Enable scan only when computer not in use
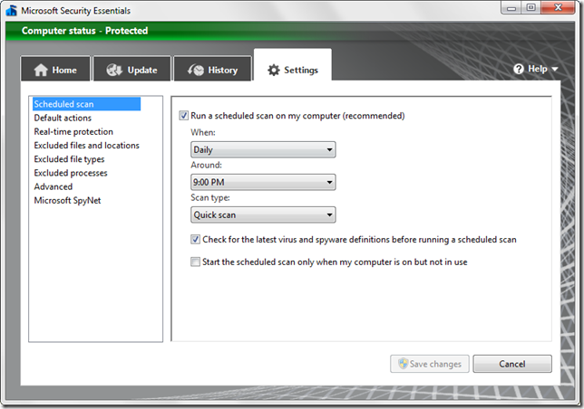The height and width of the screenshot is (409, 584). pos(195,262)
